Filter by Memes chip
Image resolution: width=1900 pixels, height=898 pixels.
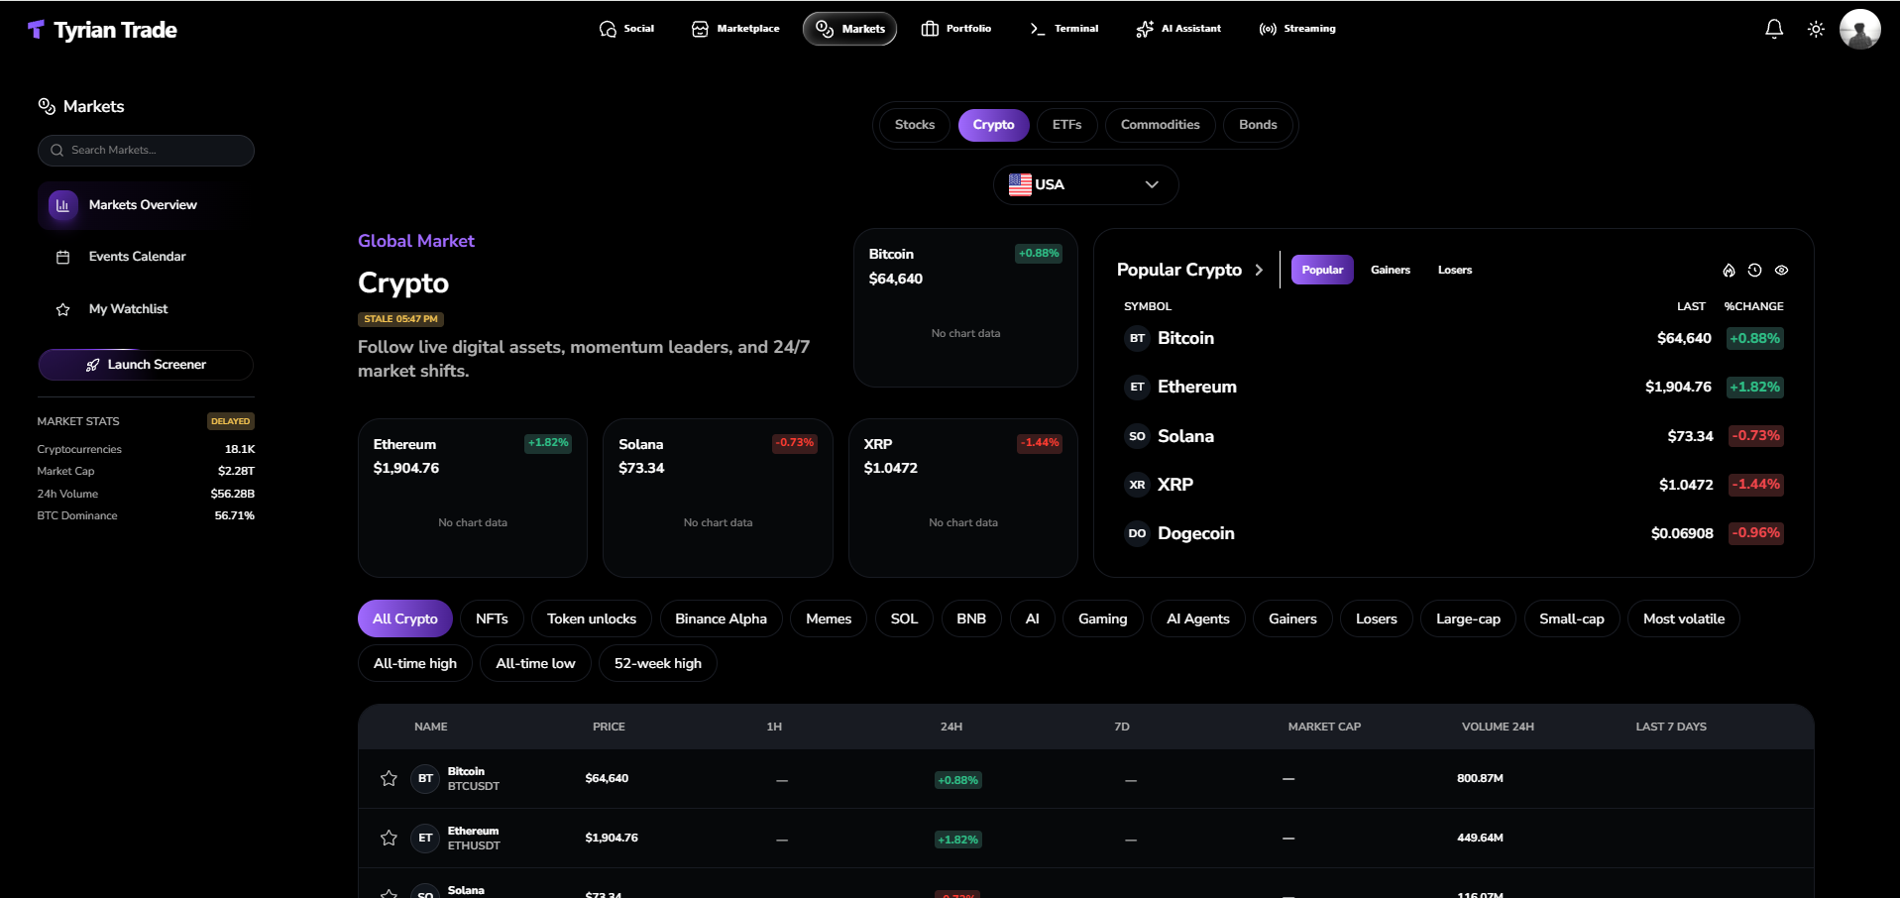tap(829, 618)
